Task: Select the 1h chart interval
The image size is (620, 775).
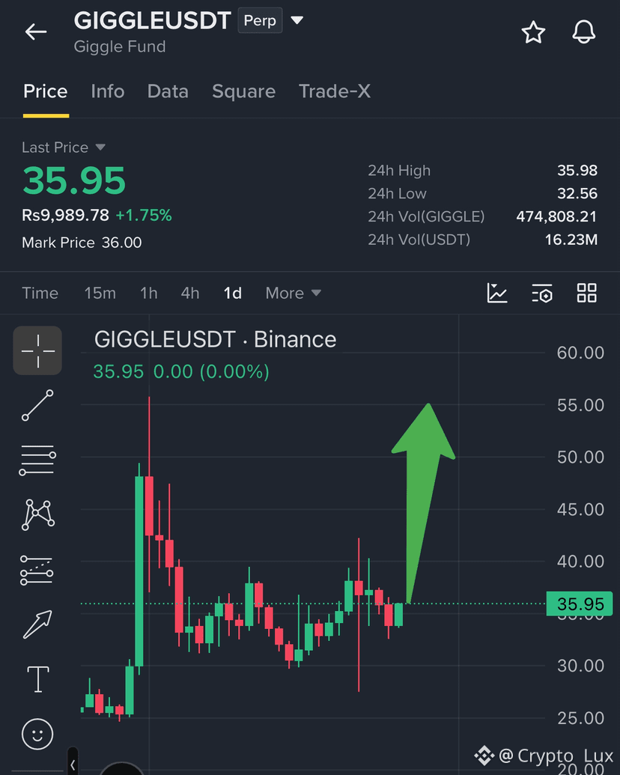Action: 149,293
